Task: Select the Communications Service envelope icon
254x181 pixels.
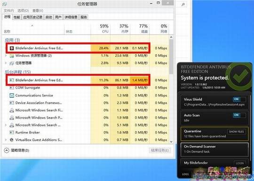Action: 12,95
